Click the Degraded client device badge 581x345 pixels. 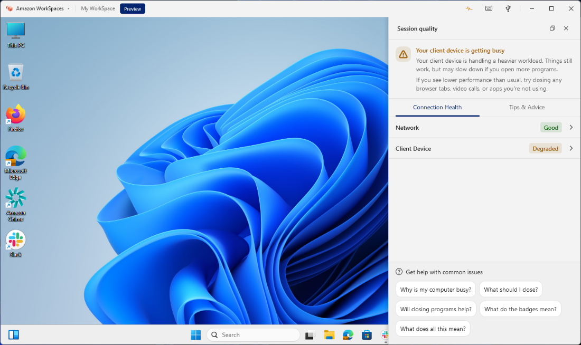[545, 148]
